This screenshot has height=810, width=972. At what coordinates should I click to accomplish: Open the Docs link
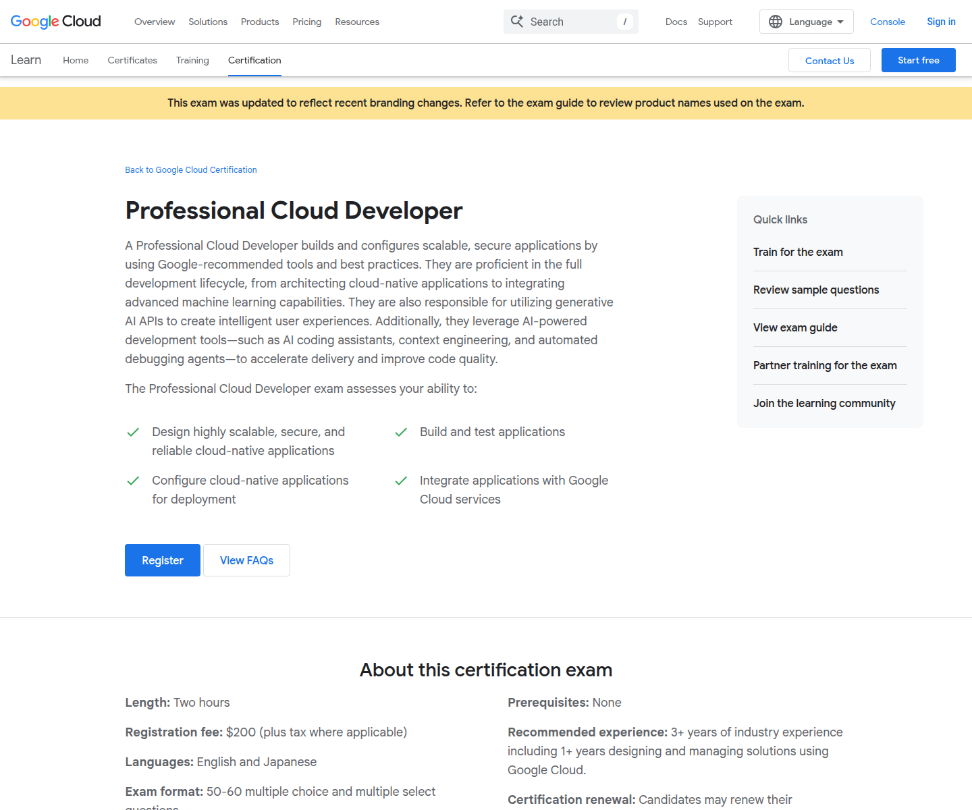(676, 22)
